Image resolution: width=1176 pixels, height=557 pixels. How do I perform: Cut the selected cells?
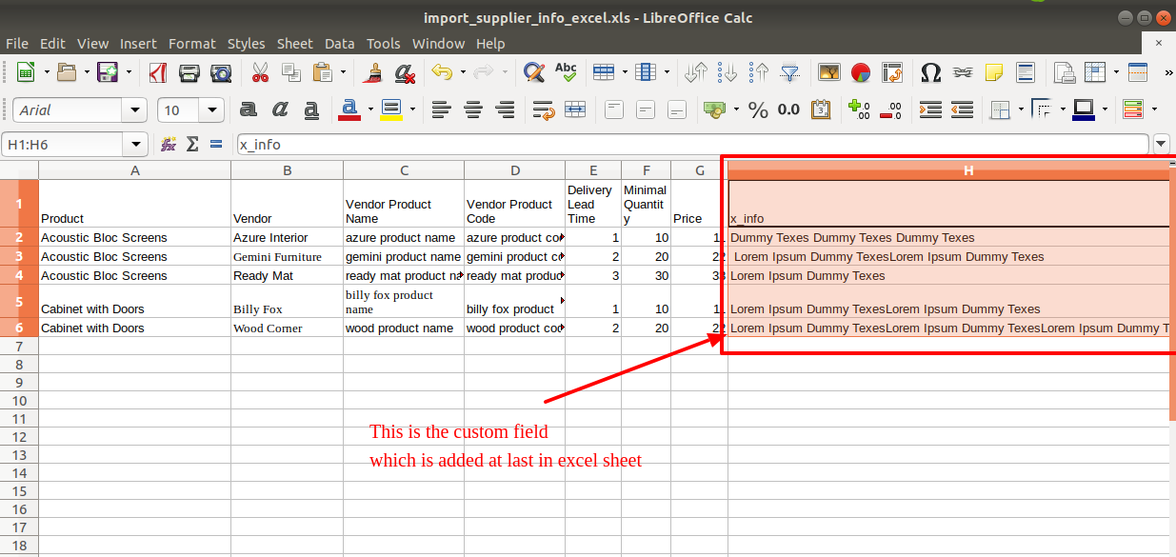260,72
